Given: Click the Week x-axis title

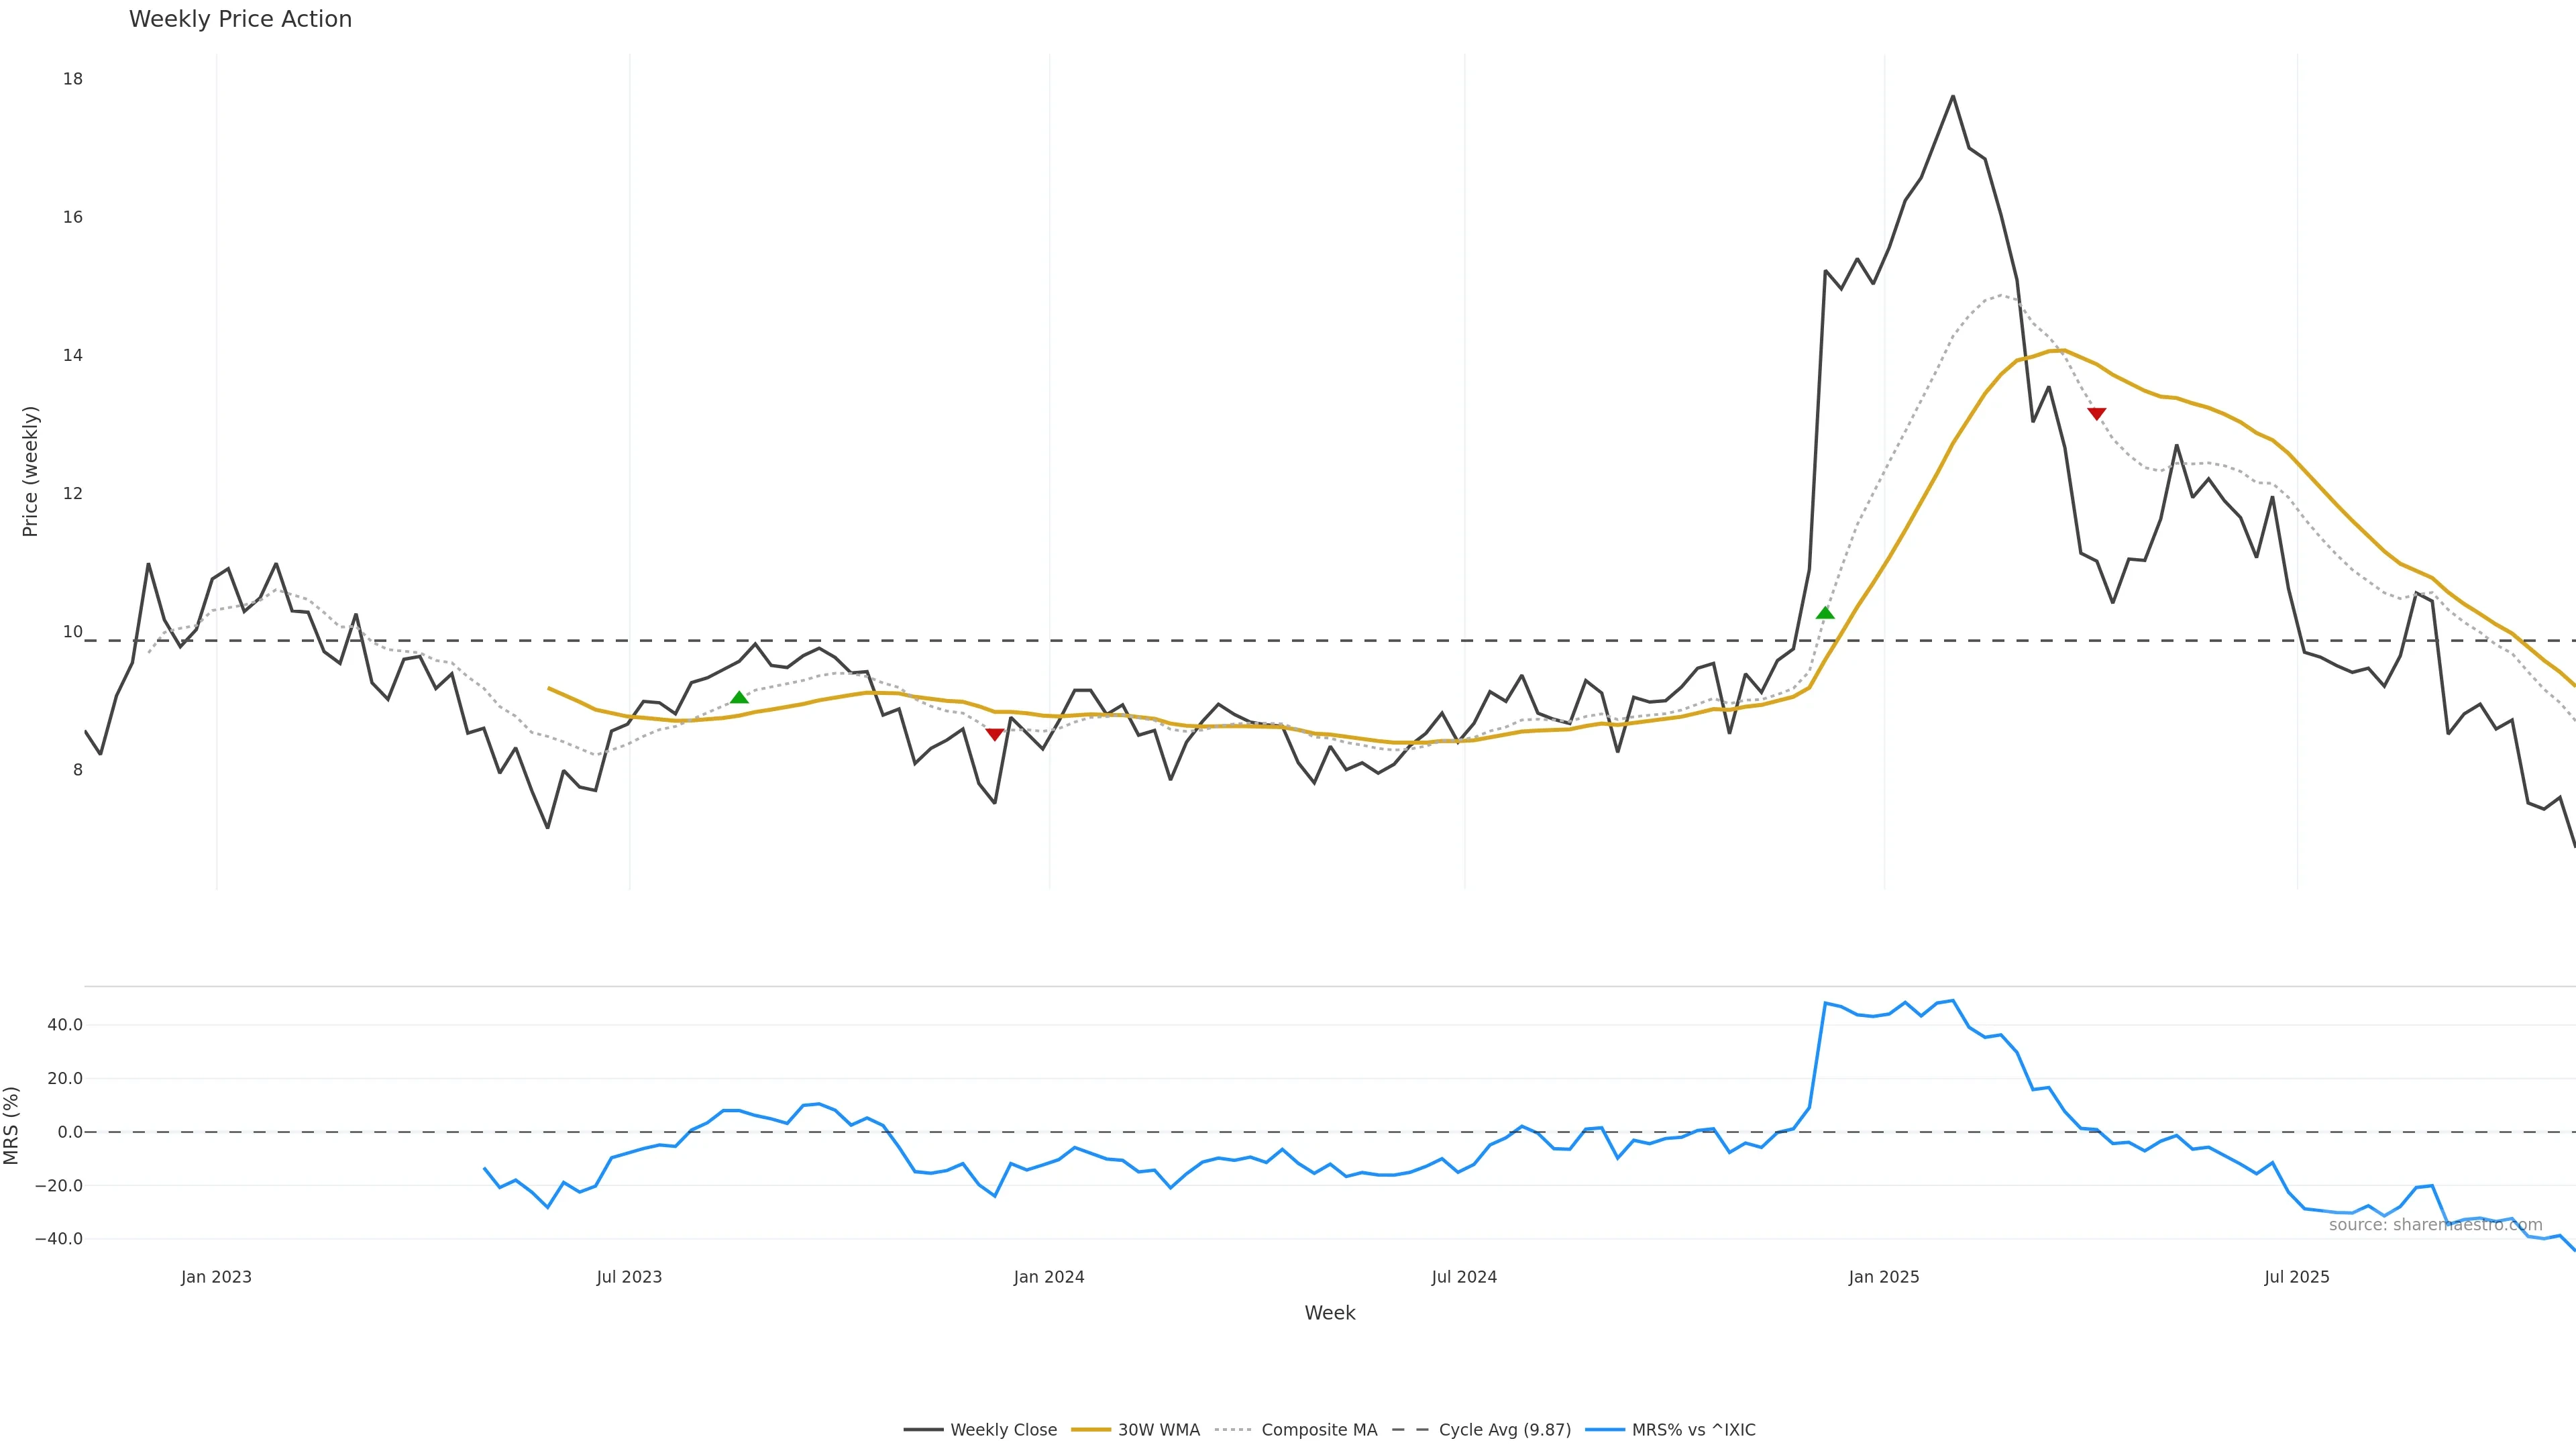Looking at the screenshot, I should pos(1329,1313).
